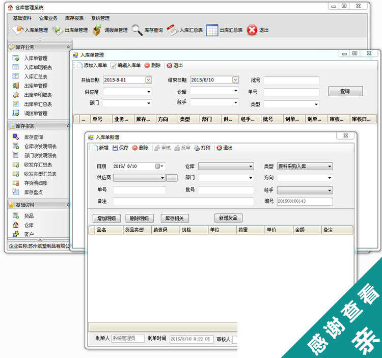Click the 增加明细 button
This screenshot has height=358, width=382.
pos(106,218)
